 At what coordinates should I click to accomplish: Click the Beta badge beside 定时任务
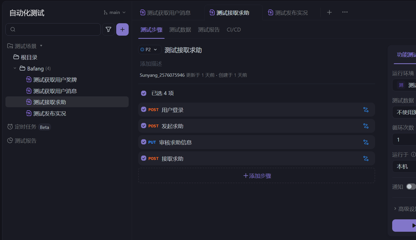(x=45, y=127)
